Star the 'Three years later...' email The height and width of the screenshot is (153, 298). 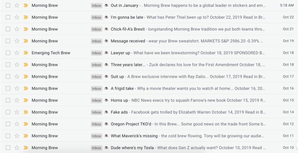(x=17, y=65)
